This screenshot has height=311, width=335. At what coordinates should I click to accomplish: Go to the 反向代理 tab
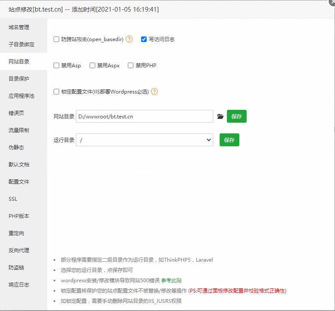click(24, 251)
